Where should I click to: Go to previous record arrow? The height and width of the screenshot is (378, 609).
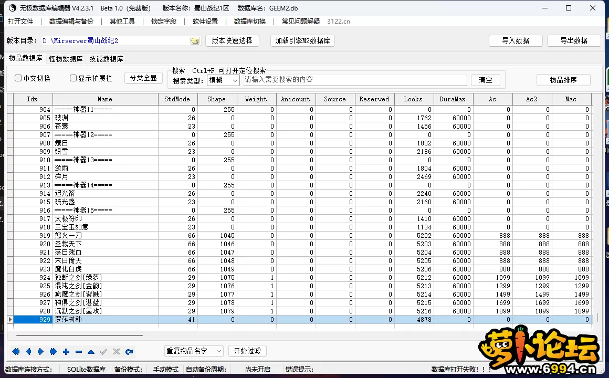coord(28,352)
